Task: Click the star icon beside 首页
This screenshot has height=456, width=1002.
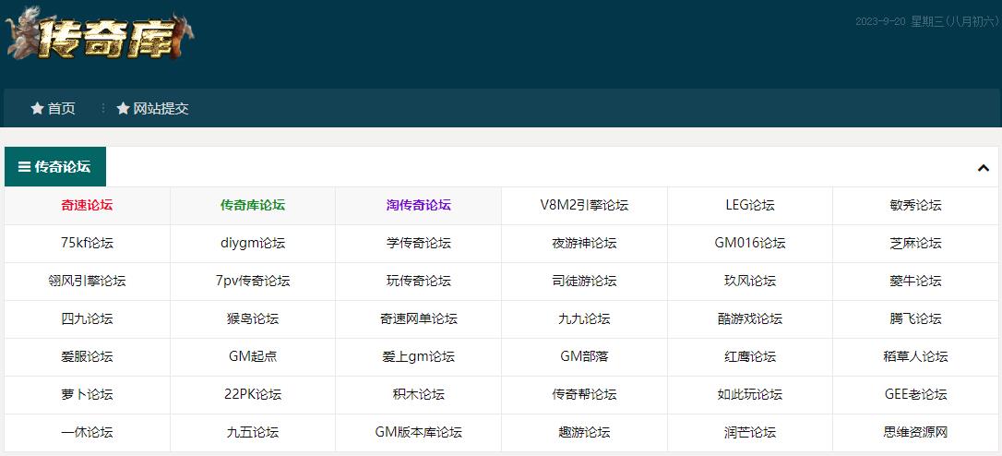Action: (x=37, y=109)
